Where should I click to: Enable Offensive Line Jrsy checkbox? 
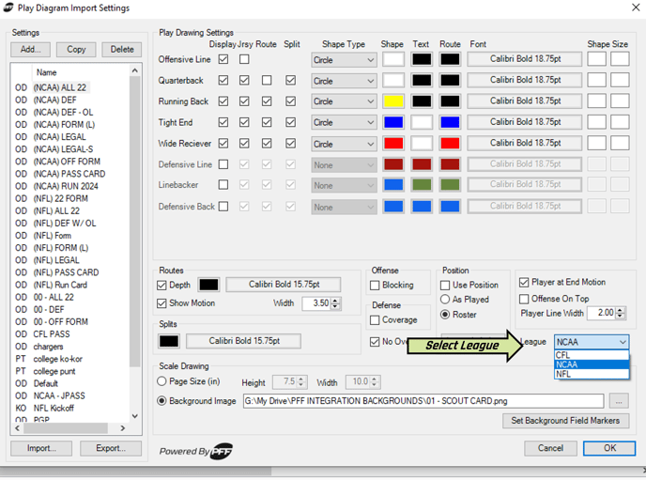(244, 59)
